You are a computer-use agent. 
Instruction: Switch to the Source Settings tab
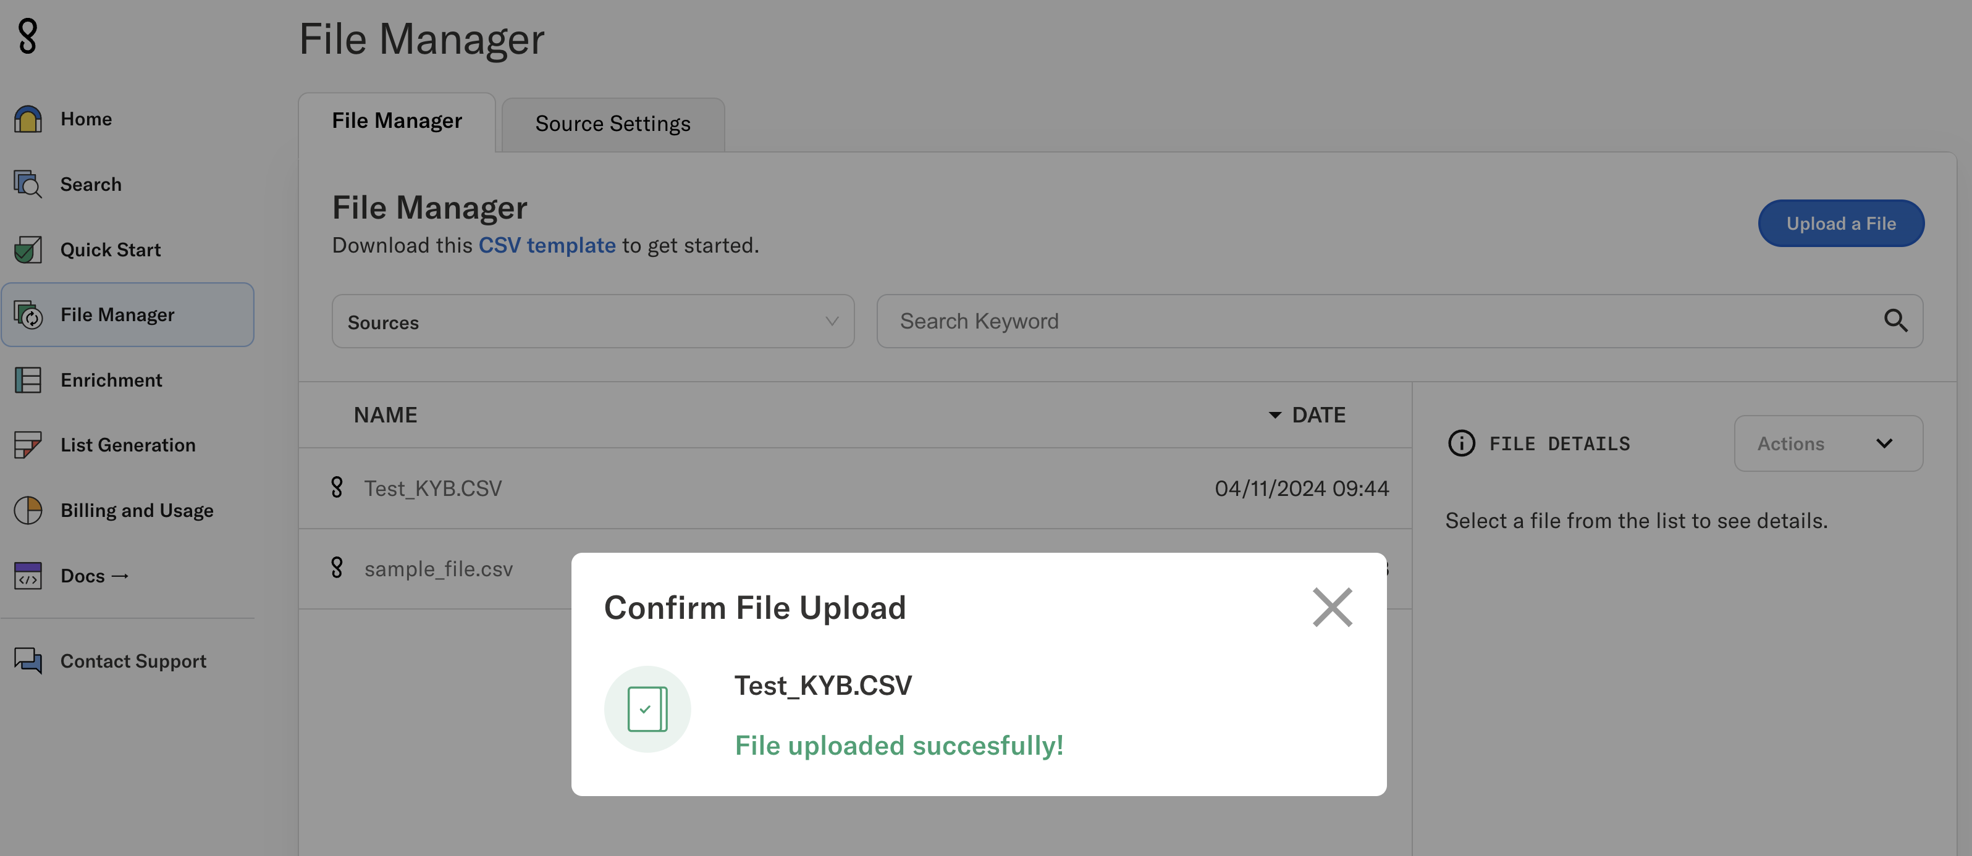[x=612, y=123]
